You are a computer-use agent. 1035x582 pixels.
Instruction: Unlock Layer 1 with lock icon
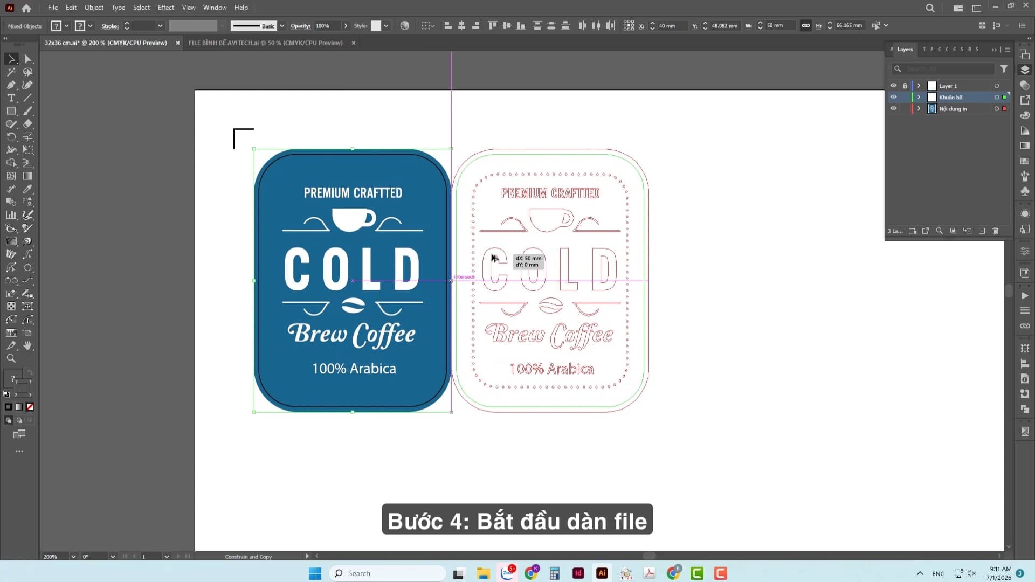(905, 86)
